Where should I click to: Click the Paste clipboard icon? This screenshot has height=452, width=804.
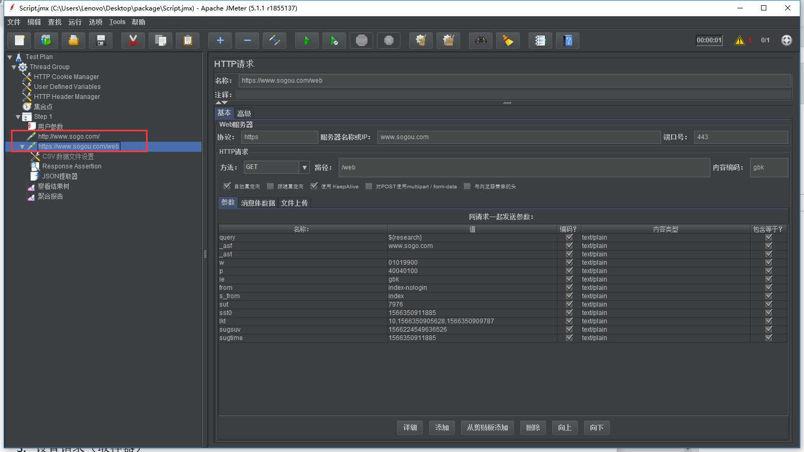coord(188,40)
